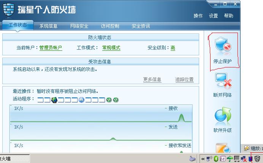Image resolution: width=263 pixels, height=163 pixels.
Task: Open the 更多信息 link
Action: [152, 80]
